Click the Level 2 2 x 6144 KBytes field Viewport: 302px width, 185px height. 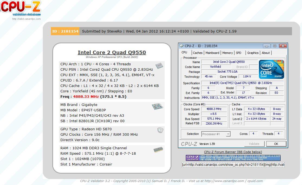click(x=256, y=119)
